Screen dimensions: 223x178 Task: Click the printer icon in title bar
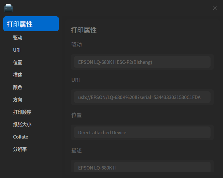9,8
